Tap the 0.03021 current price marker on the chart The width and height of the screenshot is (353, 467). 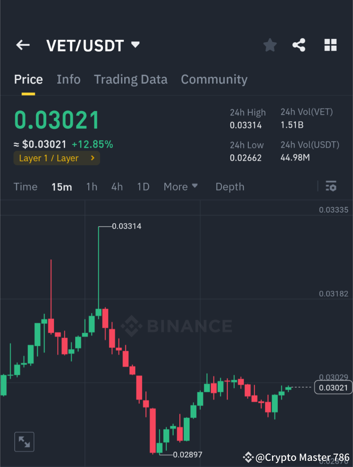coord(333,387)
